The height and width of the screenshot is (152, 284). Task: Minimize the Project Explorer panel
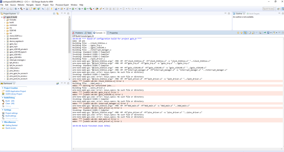(65, 13)
